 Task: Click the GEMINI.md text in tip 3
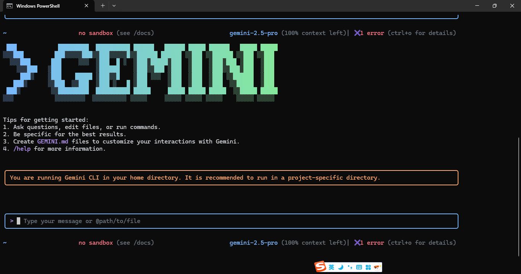(53, 142)
